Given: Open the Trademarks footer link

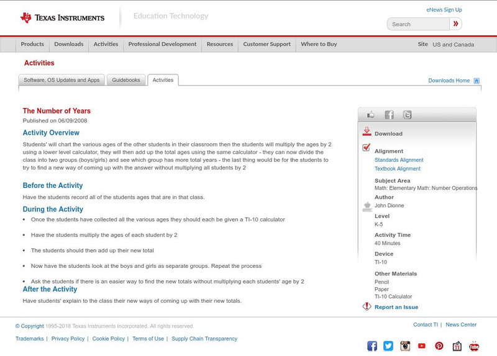Looking at the screenshot, I should pos(29,339).
